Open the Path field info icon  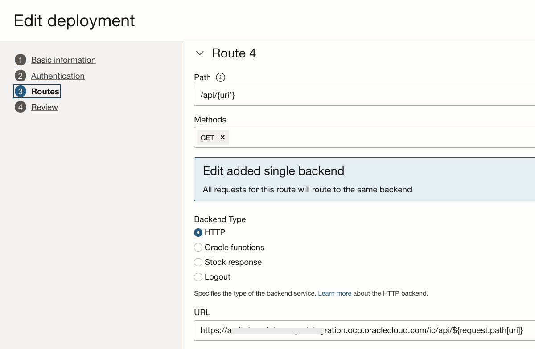click(220, 77)
